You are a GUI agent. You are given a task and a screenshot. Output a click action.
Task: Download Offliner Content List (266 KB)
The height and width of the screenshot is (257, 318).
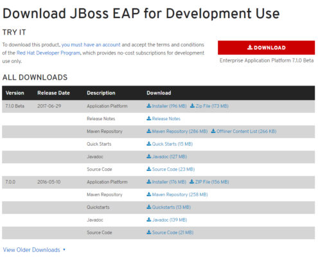(243, 131)
